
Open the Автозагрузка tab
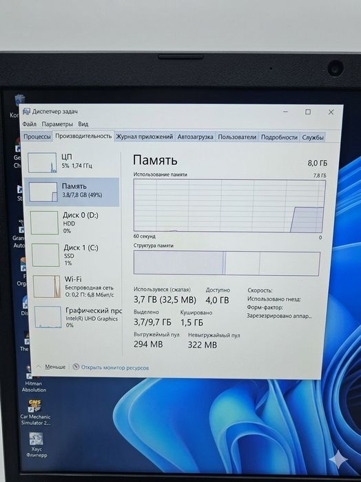(x=195, y=137)
